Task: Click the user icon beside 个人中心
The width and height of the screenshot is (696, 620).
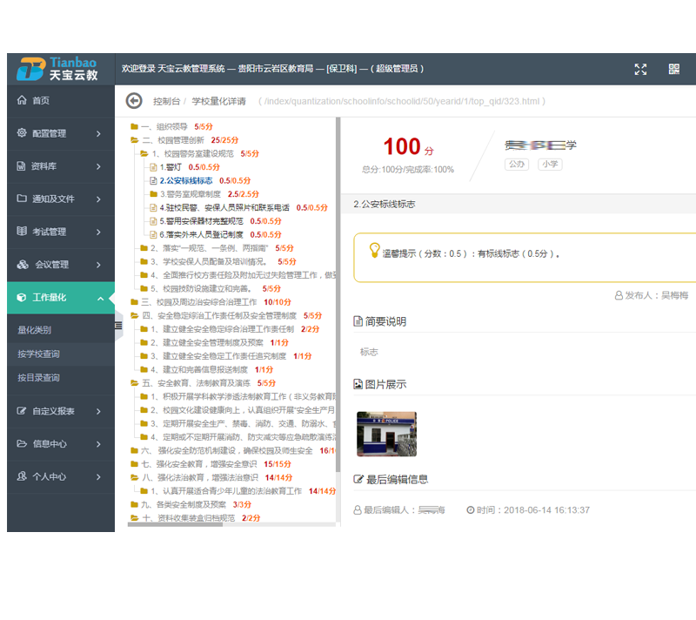Action: [22, 476]
